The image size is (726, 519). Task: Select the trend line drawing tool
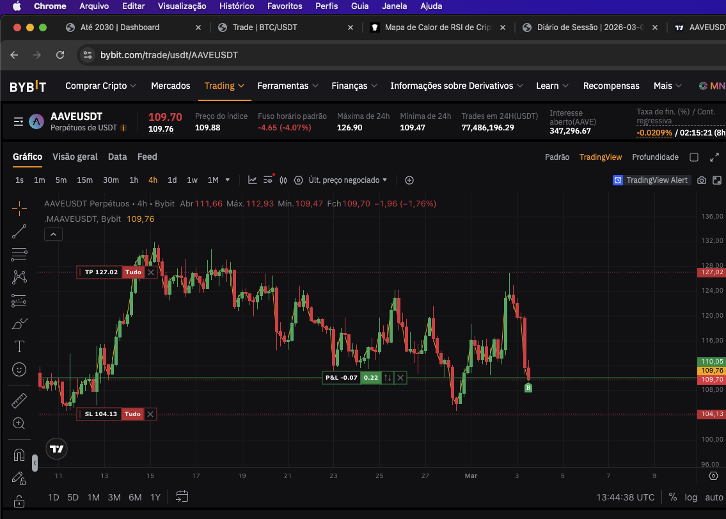click(x=19, y=231)
